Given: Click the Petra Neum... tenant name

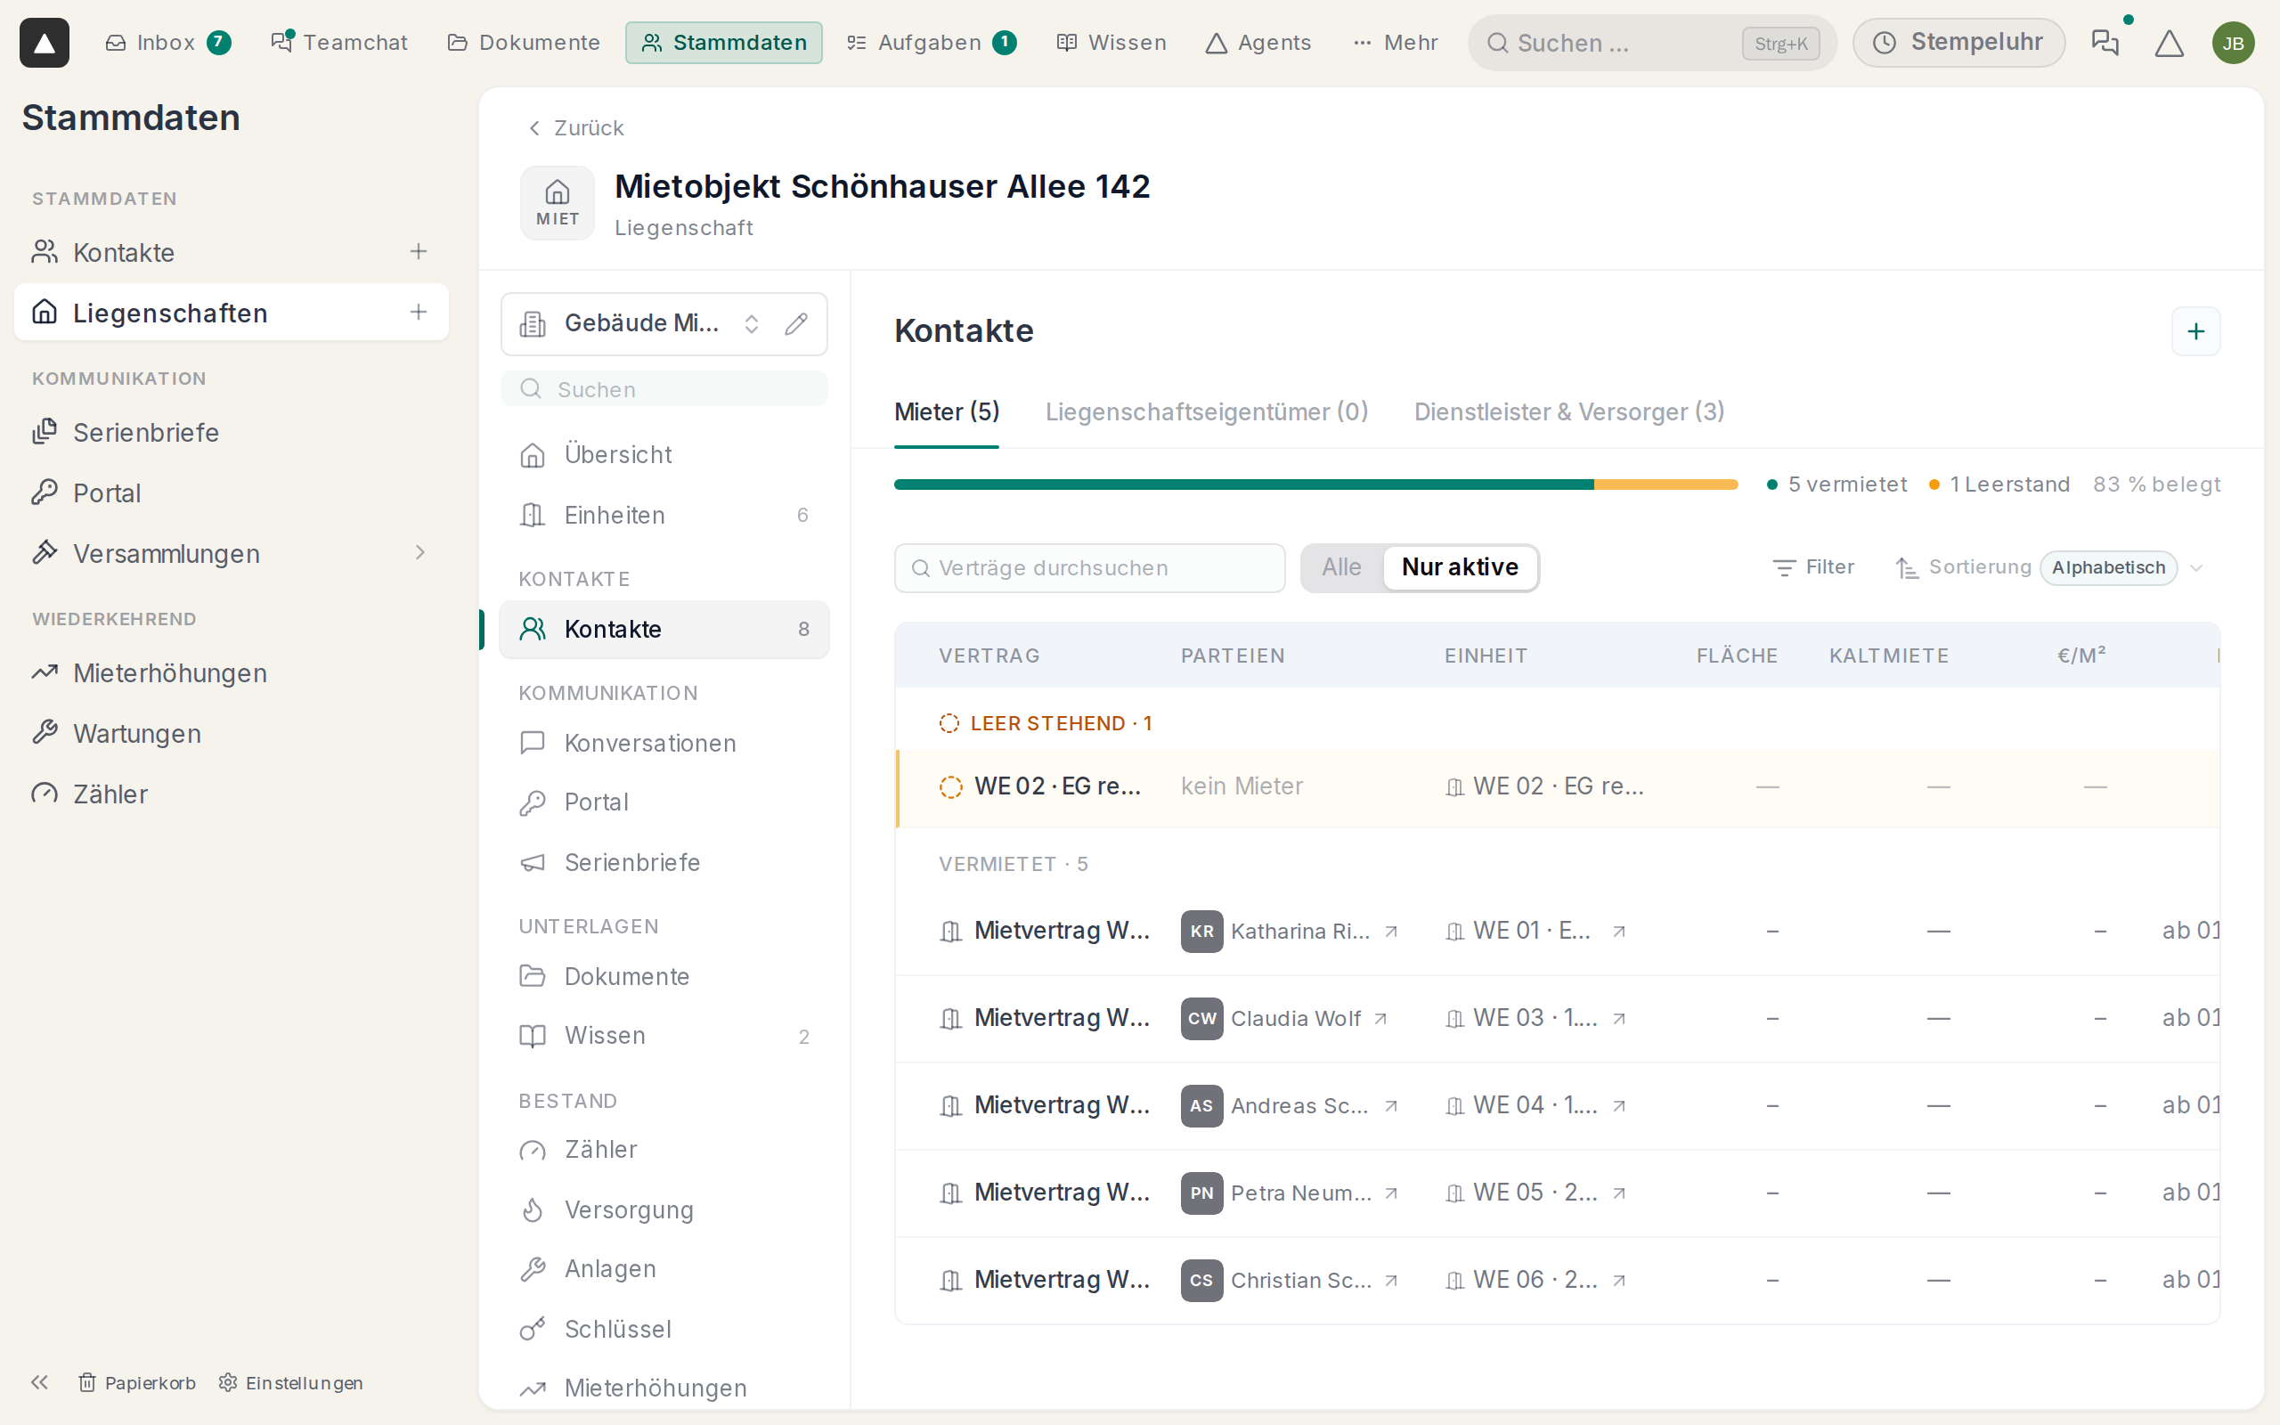Looking at the screenshot, I should tap(1300, 1193).
